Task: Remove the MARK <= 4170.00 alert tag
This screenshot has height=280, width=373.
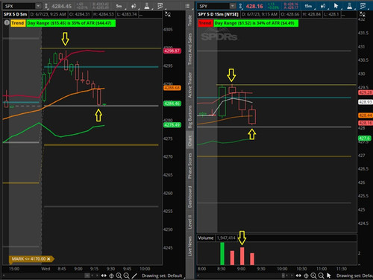Action: click(x=48, y=259)
